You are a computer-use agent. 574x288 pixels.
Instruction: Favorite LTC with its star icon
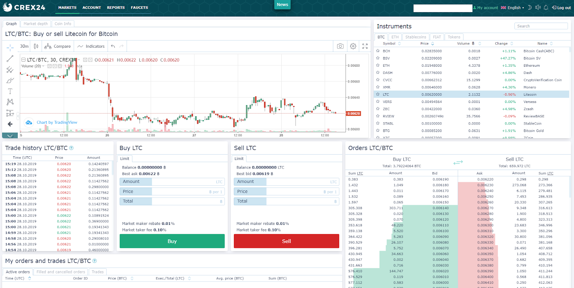378,94
